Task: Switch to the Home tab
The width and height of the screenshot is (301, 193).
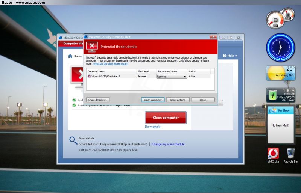Action: [75, 56]
